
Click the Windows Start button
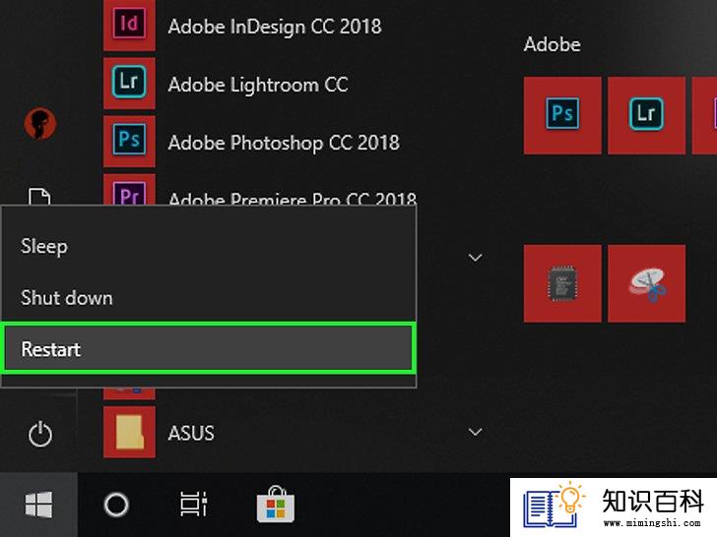pos(38,505)
